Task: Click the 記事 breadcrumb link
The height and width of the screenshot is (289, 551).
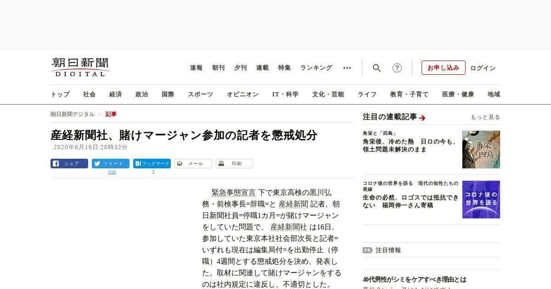Action: click(x=111, y=114)
